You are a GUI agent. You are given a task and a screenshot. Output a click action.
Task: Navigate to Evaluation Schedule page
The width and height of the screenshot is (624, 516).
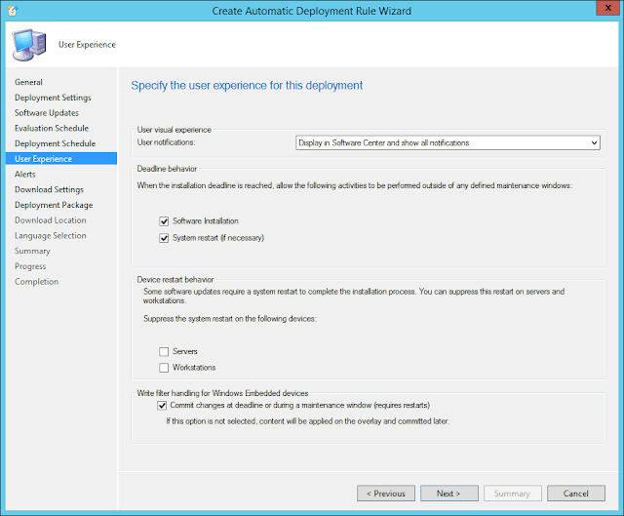tap(52, 128)
